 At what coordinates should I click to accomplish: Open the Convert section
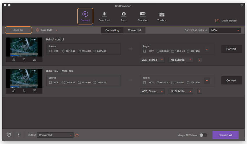pos(85,16)
